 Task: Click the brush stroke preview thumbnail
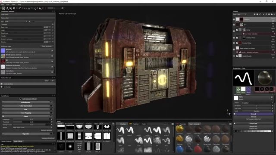tap(243, 78)
